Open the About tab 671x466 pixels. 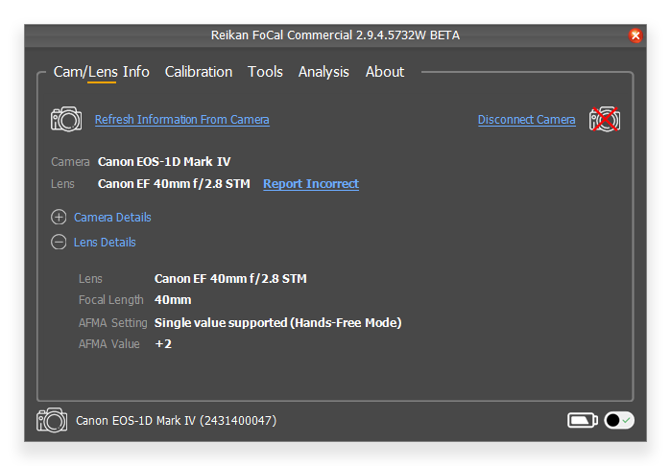pyautogui.click(x=385, y=72)
